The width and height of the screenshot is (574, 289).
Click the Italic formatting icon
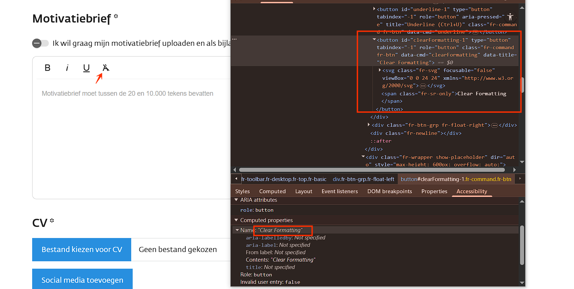pos(67,68)
